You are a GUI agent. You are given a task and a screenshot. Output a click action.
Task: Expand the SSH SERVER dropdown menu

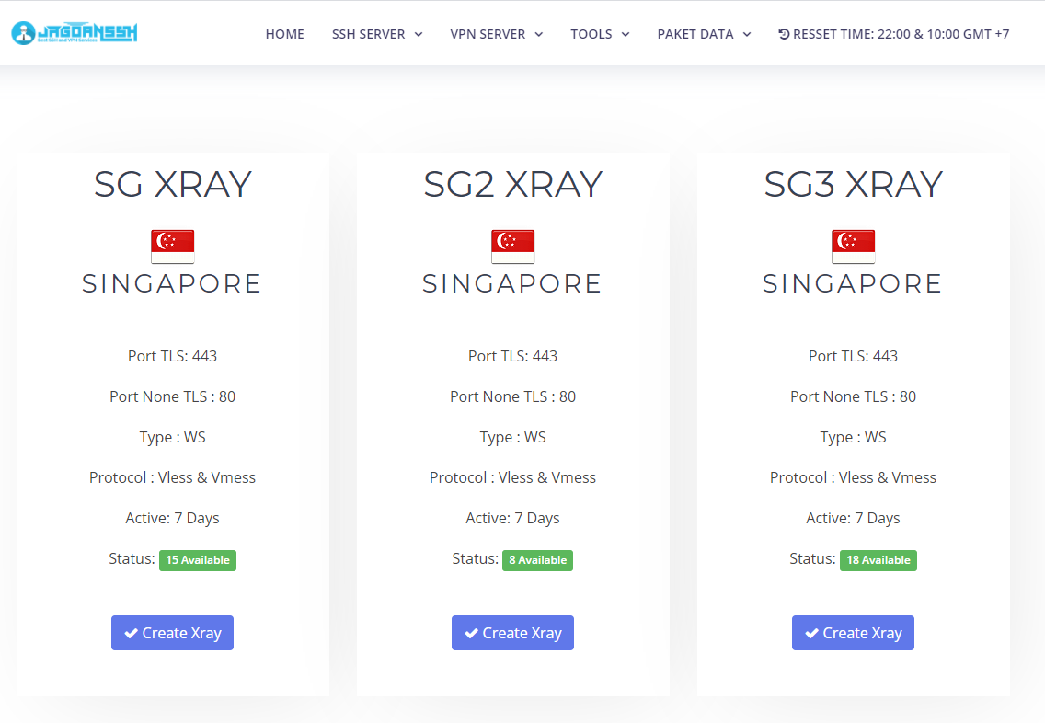[x=377, y=34]
